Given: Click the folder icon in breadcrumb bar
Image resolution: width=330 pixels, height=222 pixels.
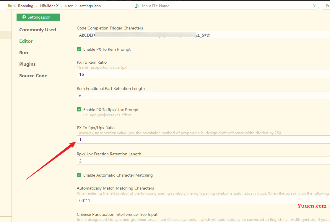Looking at the screenshot, I should tap(10, 6).
